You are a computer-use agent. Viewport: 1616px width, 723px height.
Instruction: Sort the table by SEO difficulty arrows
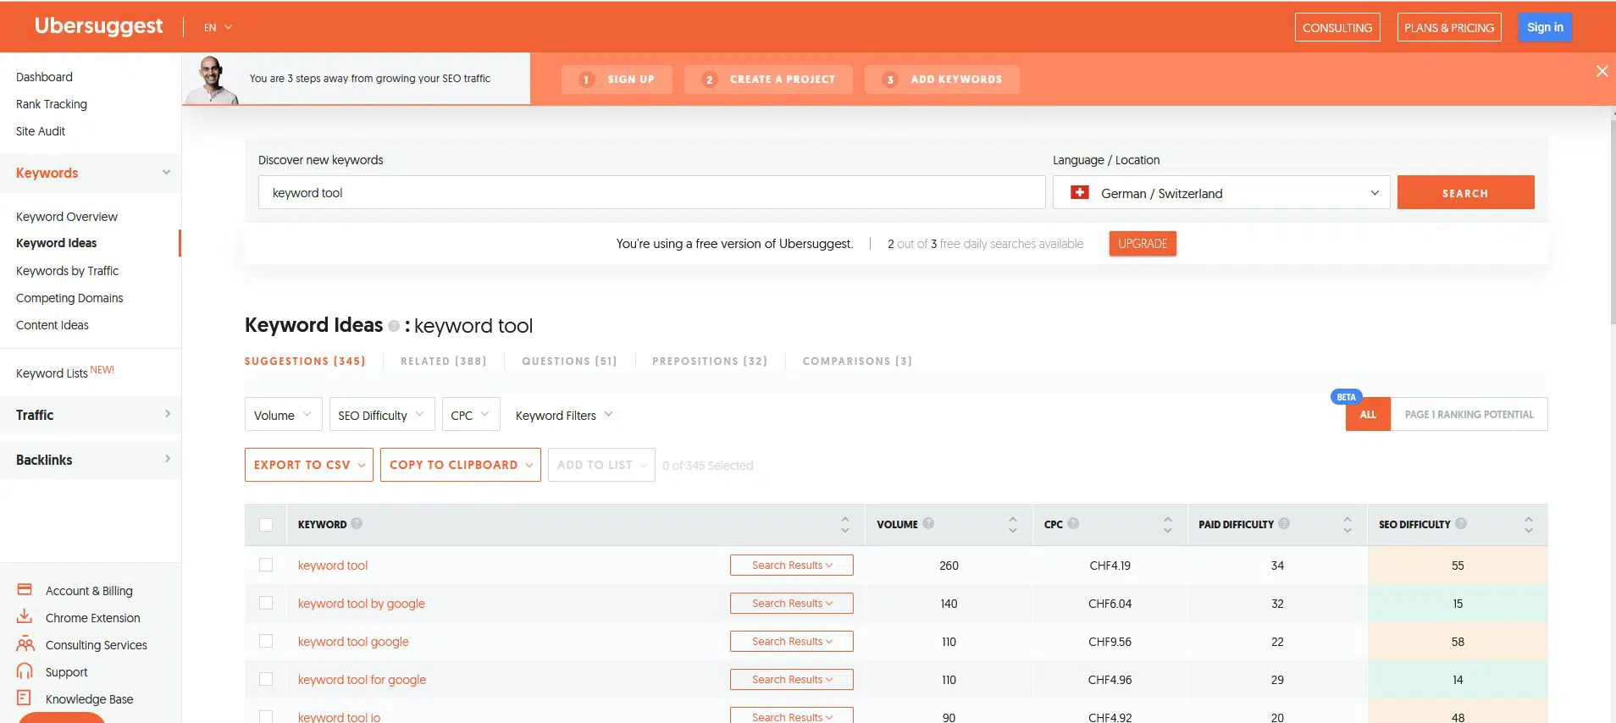click(1529, 524)
